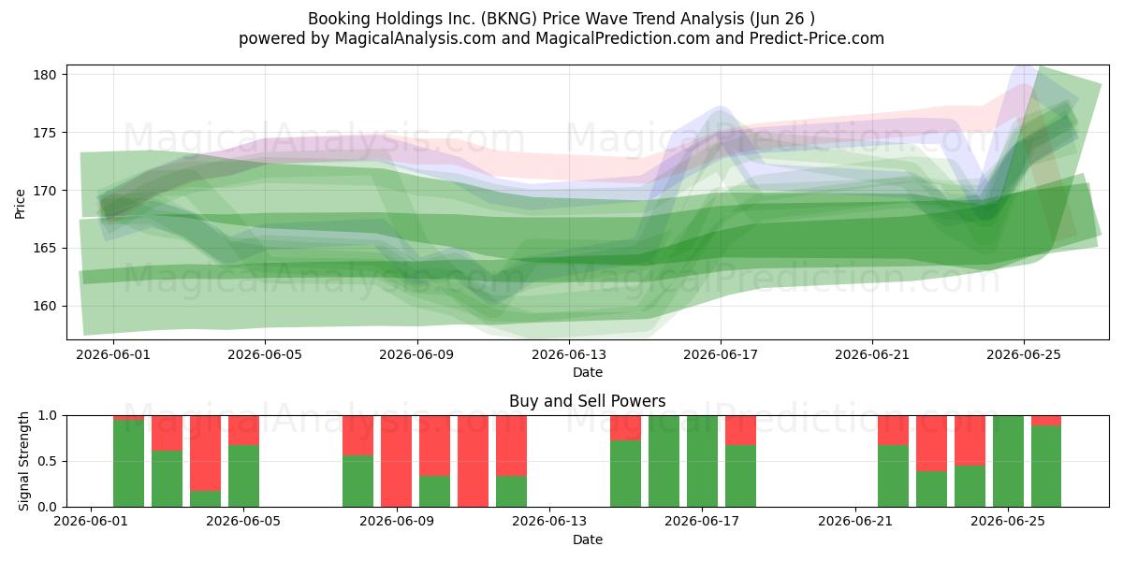Screen dimensions: 1123x561
Task: Click the all-red signal bar for 2026-06-09
Action: coord(397,461)
